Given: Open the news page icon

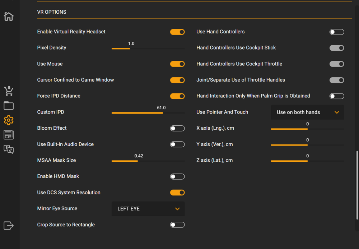Looking at the screenshot, I should [x=9, y=135].
